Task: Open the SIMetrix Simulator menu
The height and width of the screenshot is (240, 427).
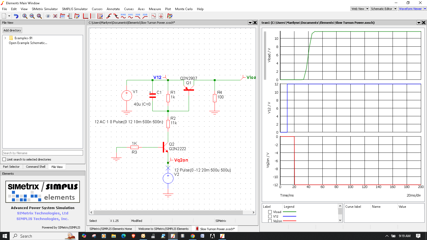Action: point(45,9)
